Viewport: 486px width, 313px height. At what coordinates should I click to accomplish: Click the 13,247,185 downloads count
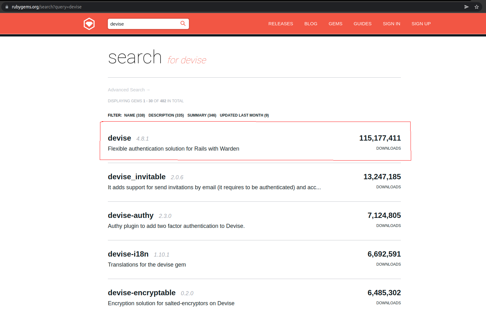tap(382, 177)
